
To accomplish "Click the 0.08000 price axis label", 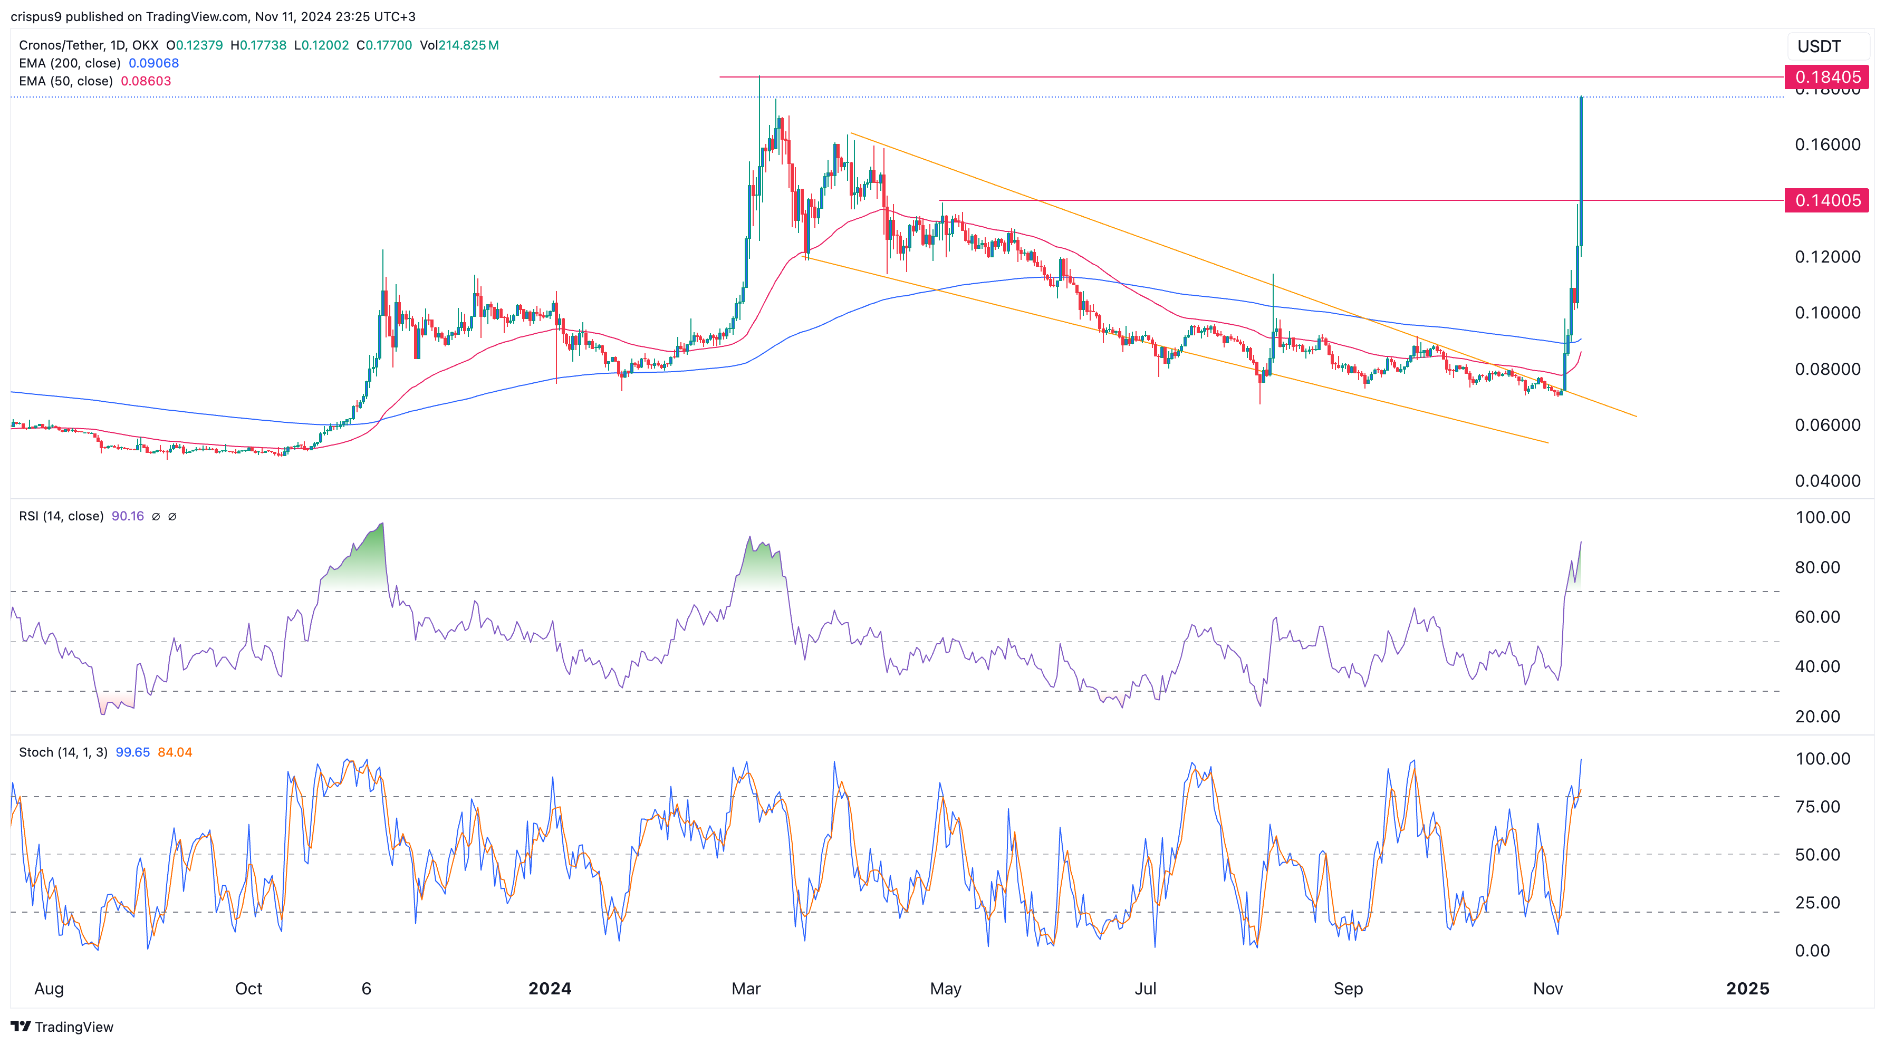I will pyautogui.click(x=1827, y=369).
